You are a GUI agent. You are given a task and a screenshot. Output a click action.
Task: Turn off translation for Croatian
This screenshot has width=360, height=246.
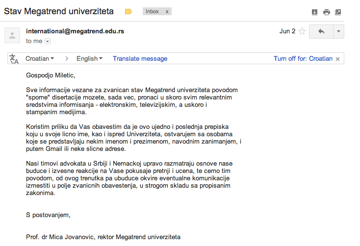click(303, 59)
